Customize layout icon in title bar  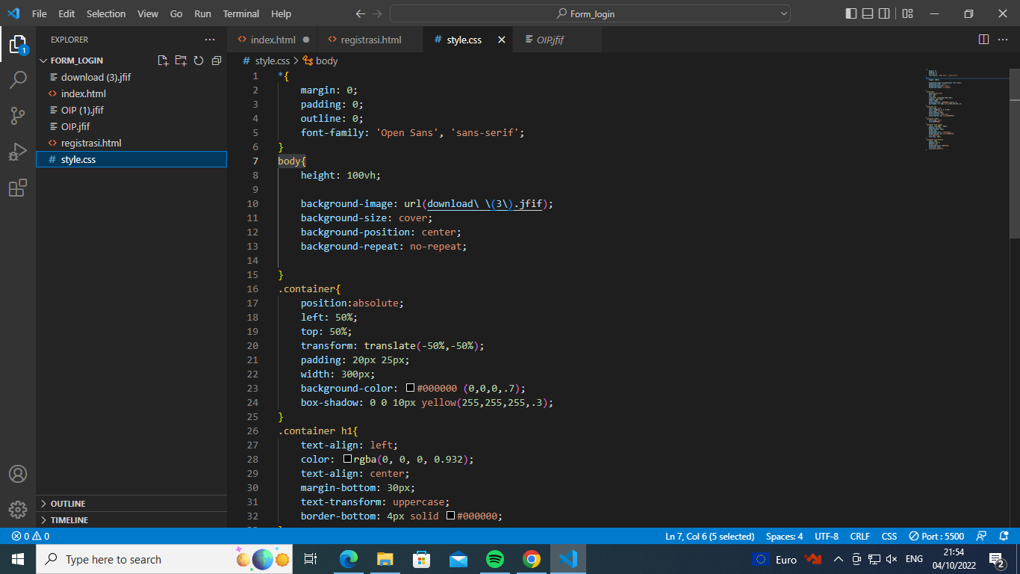click(x=907, y=13)
